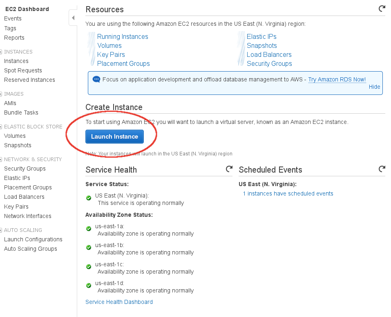The image size is (391, 317).
Task: Open Elastic IPs in the sidebar
Action: [x=17, y=178]
